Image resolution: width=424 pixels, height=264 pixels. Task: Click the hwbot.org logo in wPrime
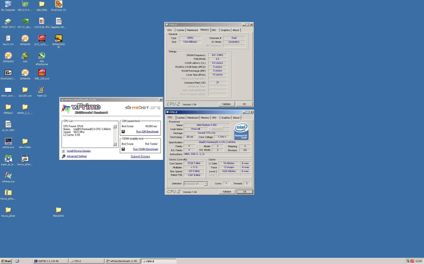(143, 108)
